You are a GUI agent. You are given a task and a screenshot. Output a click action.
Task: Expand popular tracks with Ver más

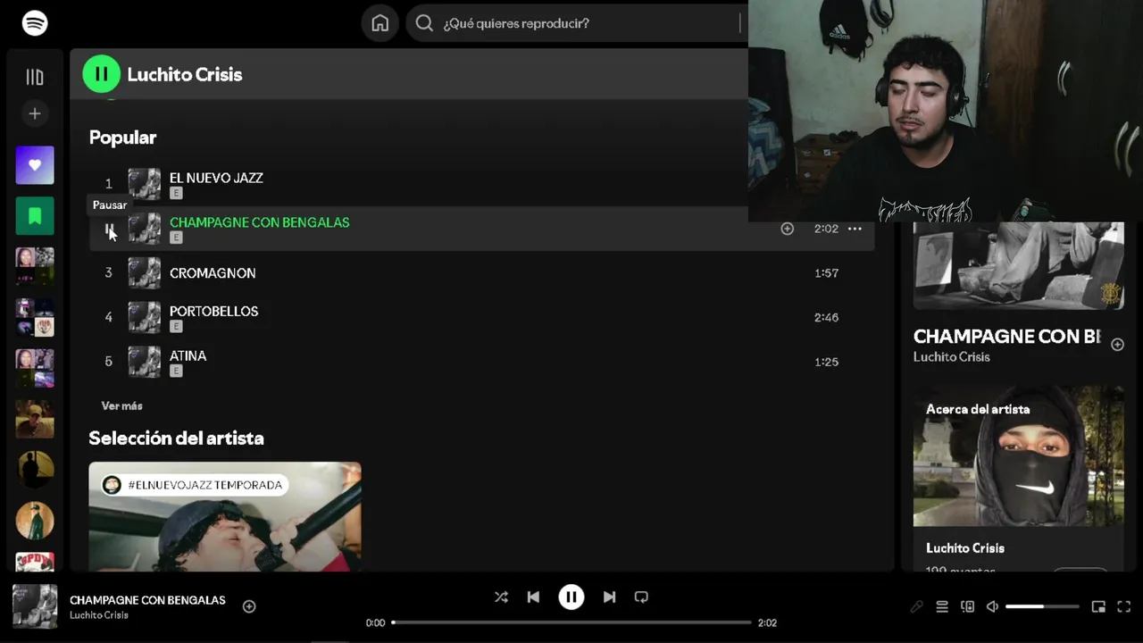[x=121, y=405]
